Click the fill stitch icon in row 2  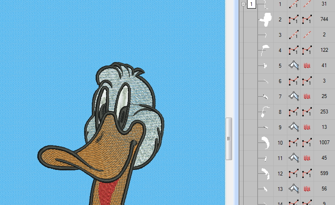point(307,19)
